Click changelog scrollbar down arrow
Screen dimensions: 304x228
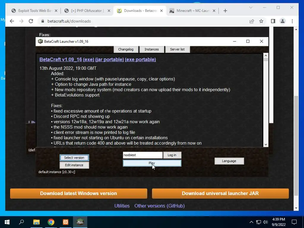tap(266, 145)
